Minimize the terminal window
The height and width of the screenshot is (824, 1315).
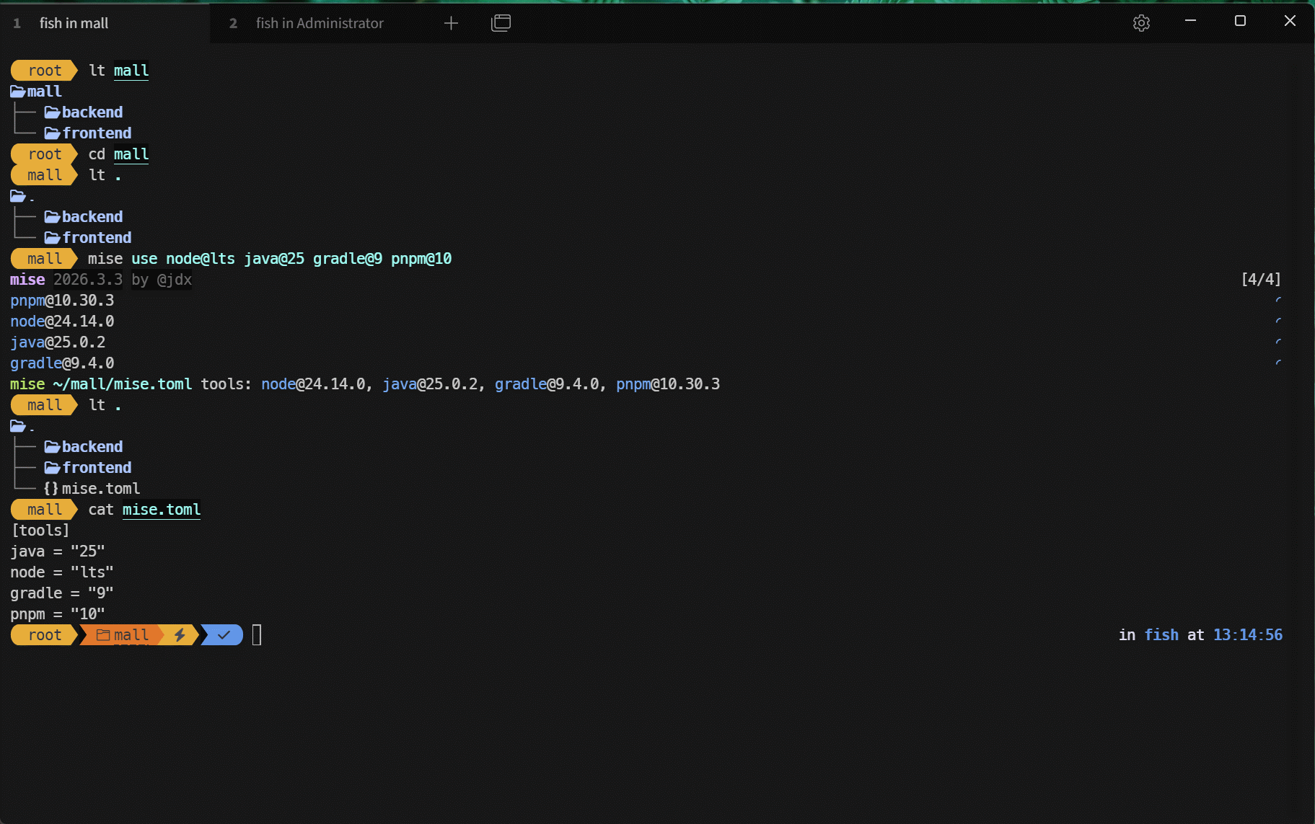pyautogui.click(x=1190, y=21)
